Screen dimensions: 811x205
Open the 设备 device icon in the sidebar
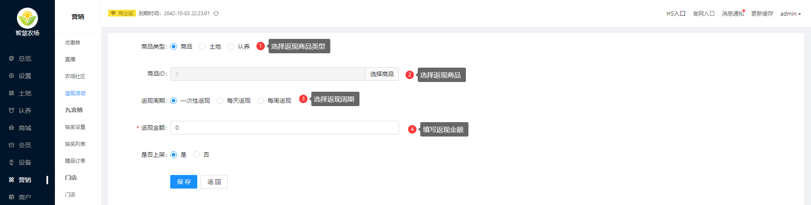click(11, 162)
